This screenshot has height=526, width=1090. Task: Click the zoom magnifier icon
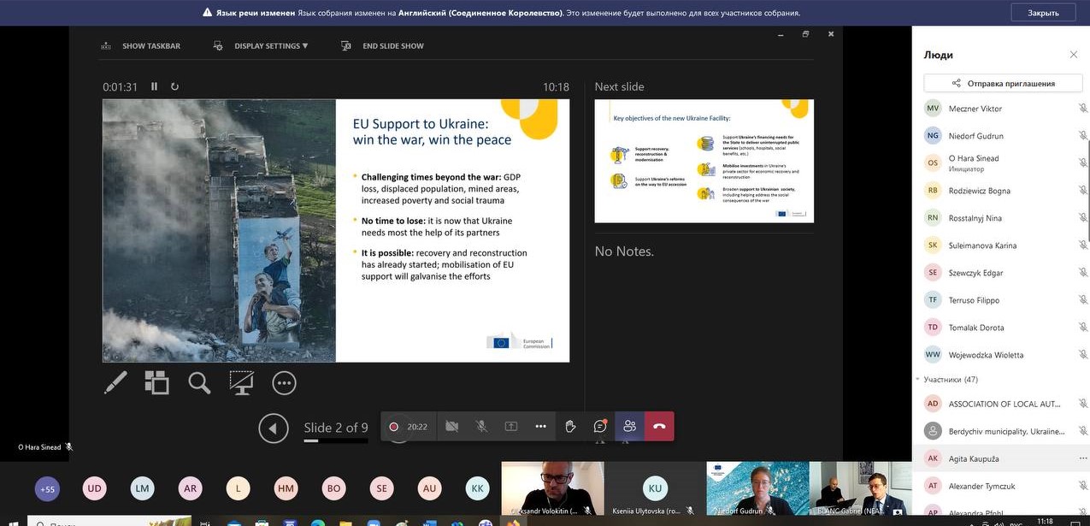pos(199,382)
